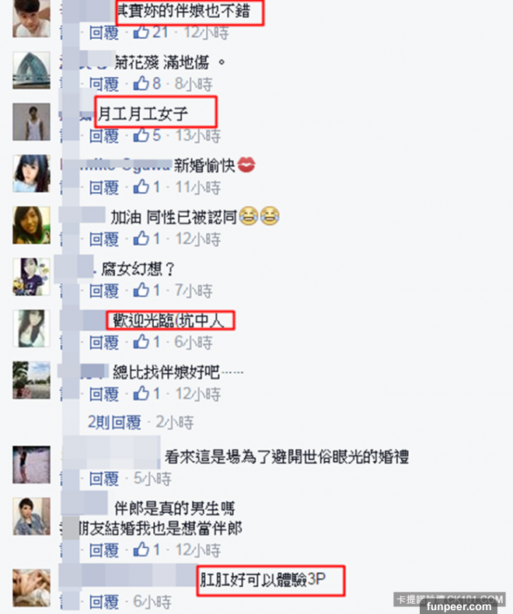Click the 6小時 timestamp under 歡迎光臨 comment
This screenshot has width=513, height=614.
pos(194,342)
